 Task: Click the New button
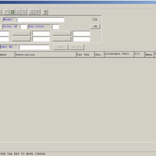click(61, 47)
